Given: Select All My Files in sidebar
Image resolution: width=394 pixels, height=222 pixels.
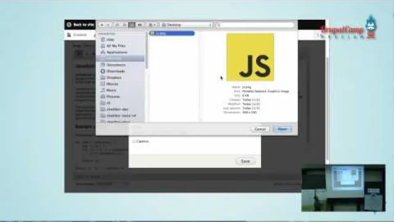Looking at the screenshot, I should coord(116,46).
